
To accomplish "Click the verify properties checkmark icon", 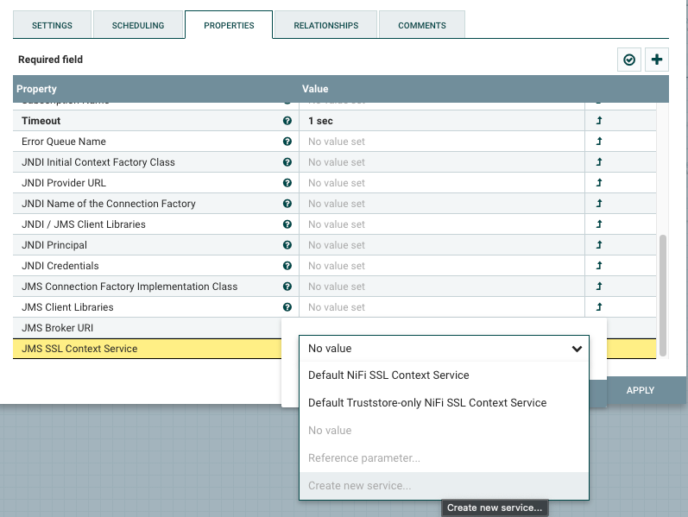I will click(x=629, y=60).
